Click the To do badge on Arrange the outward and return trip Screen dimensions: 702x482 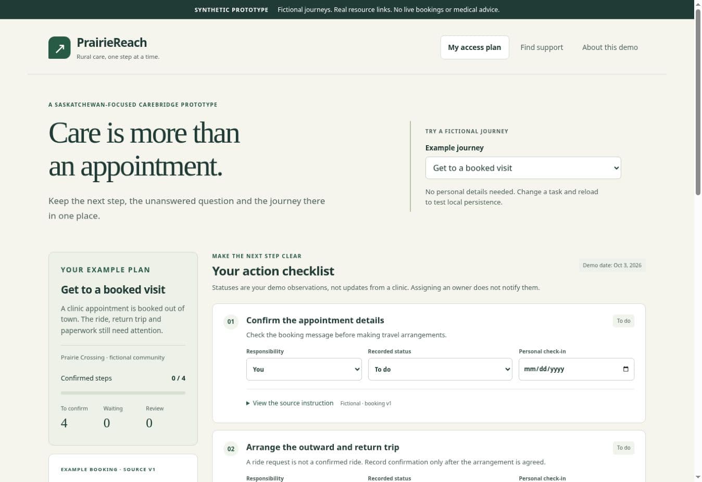tap(623, 448)
